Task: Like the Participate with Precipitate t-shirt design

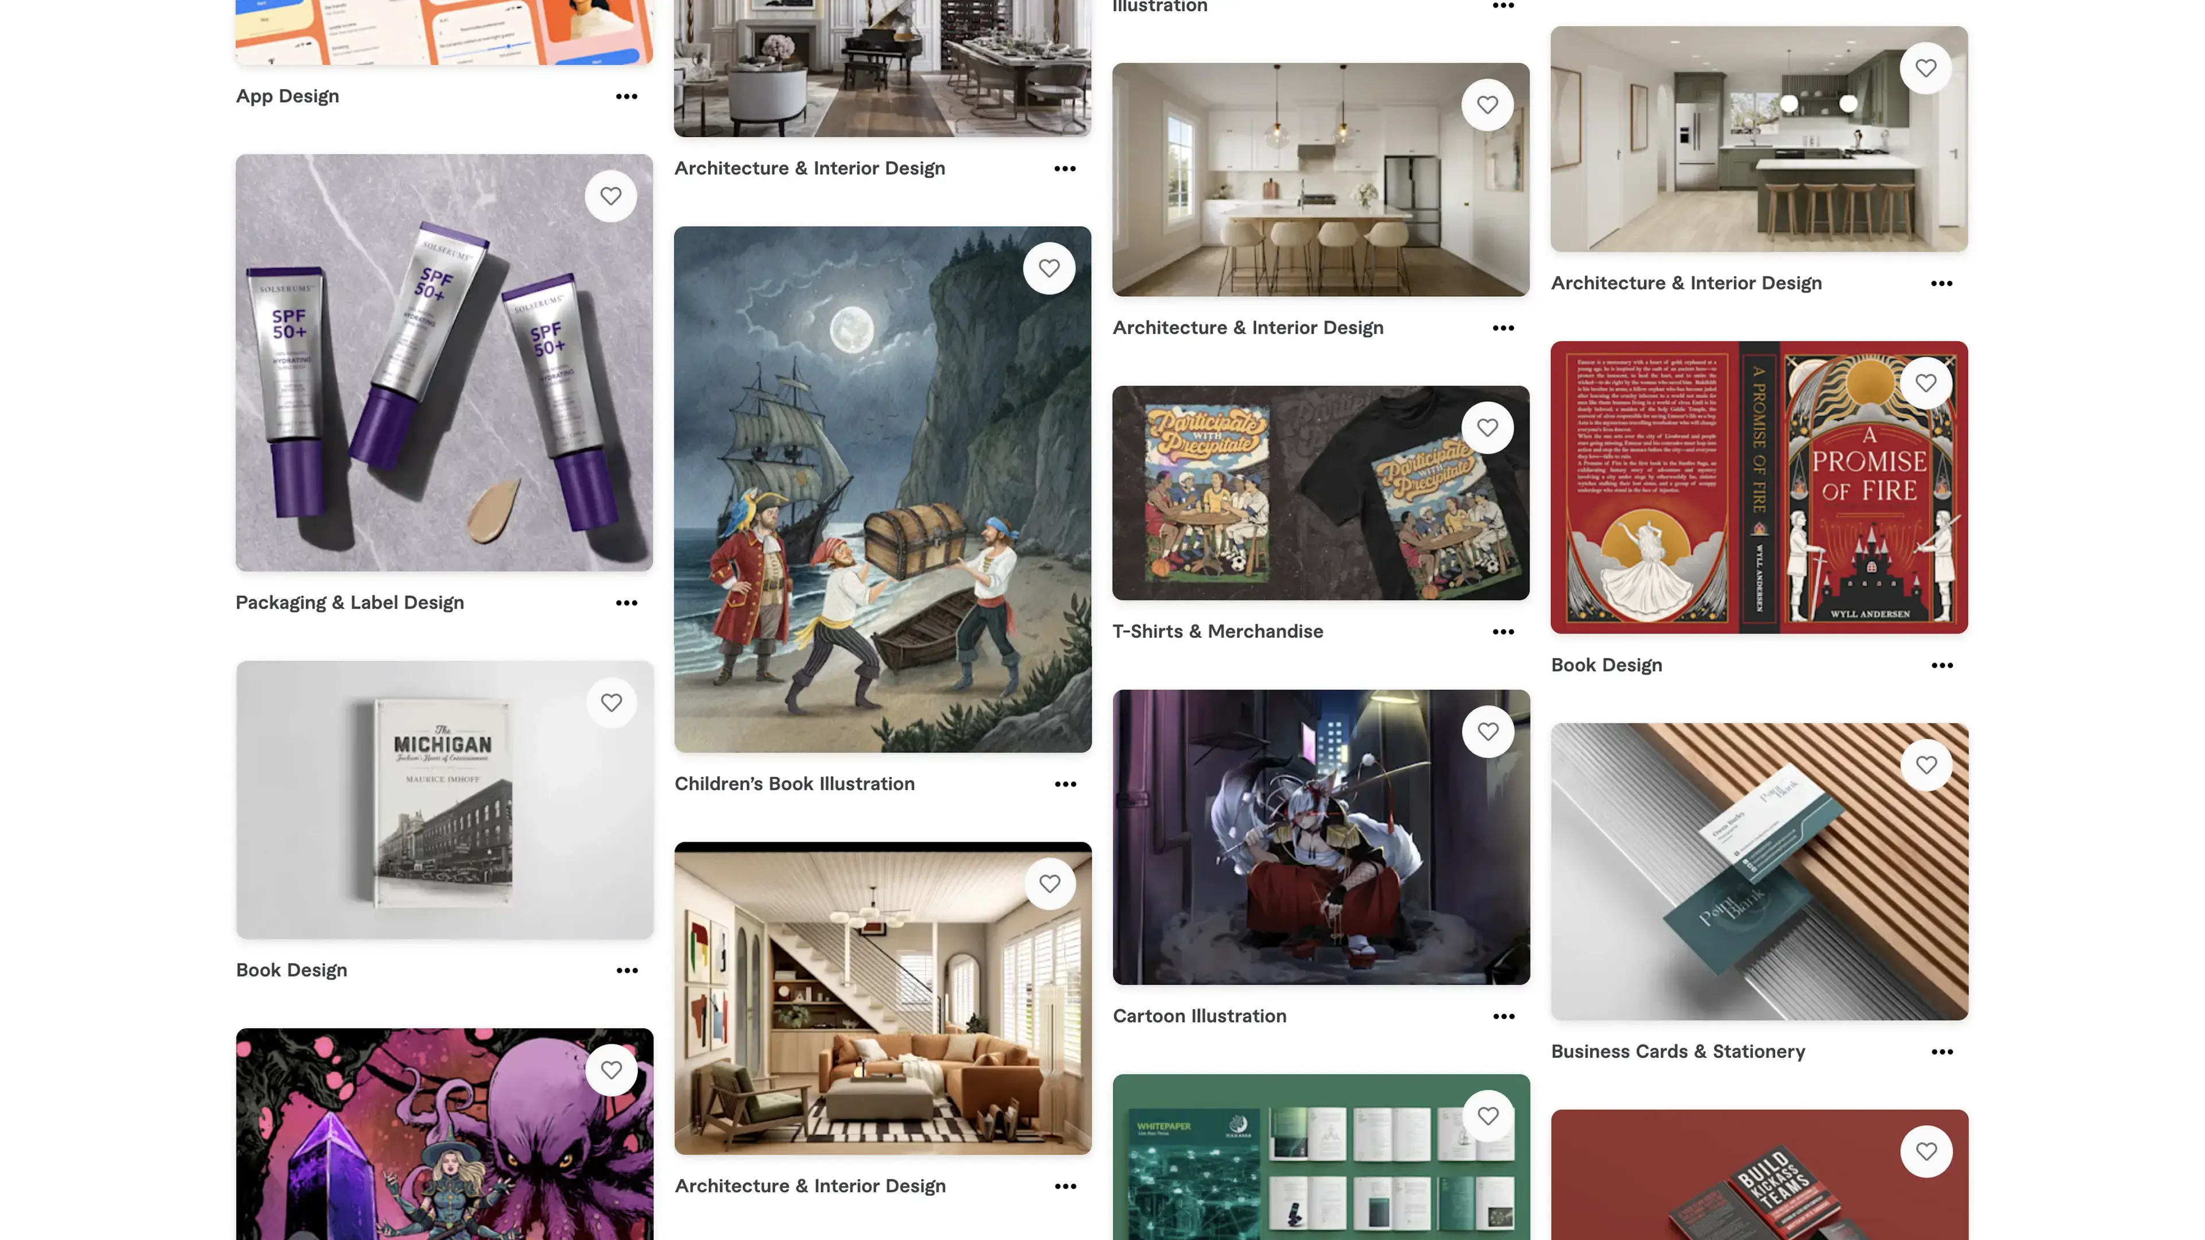Action: pyautogui.click(x=1488, y=428)
